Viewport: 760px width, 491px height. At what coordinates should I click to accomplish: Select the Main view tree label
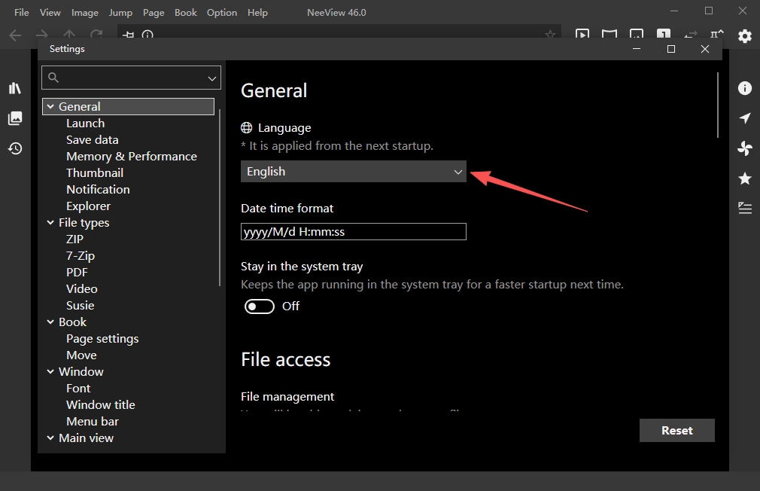[86, 438]
